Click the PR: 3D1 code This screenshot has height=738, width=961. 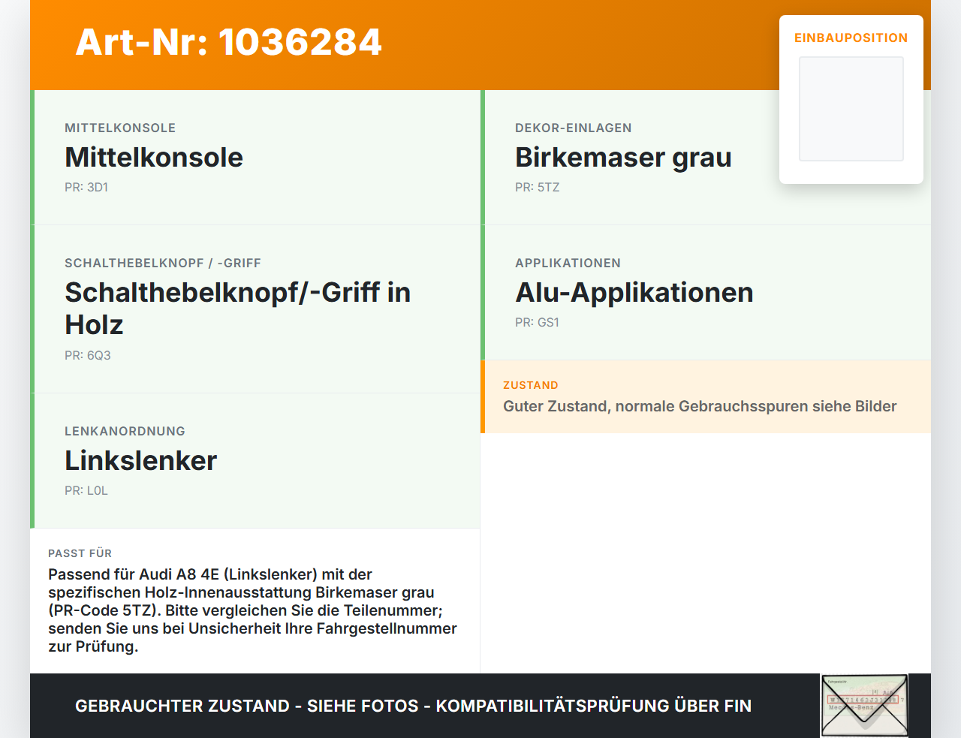86,188
